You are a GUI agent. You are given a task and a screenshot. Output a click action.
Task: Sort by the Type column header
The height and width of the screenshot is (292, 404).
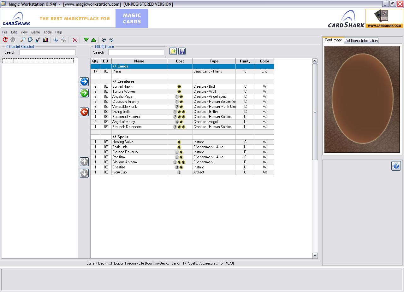pyautogui.click(x=214, y=61)
